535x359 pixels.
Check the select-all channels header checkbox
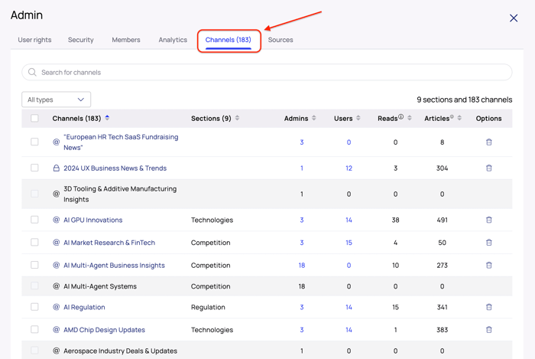[x=34, y=119]
